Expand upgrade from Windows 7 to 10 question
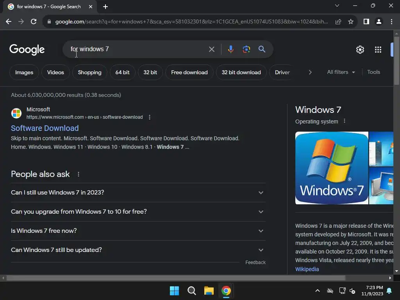Viewport: 400px width, 300px height. point(138,212)
